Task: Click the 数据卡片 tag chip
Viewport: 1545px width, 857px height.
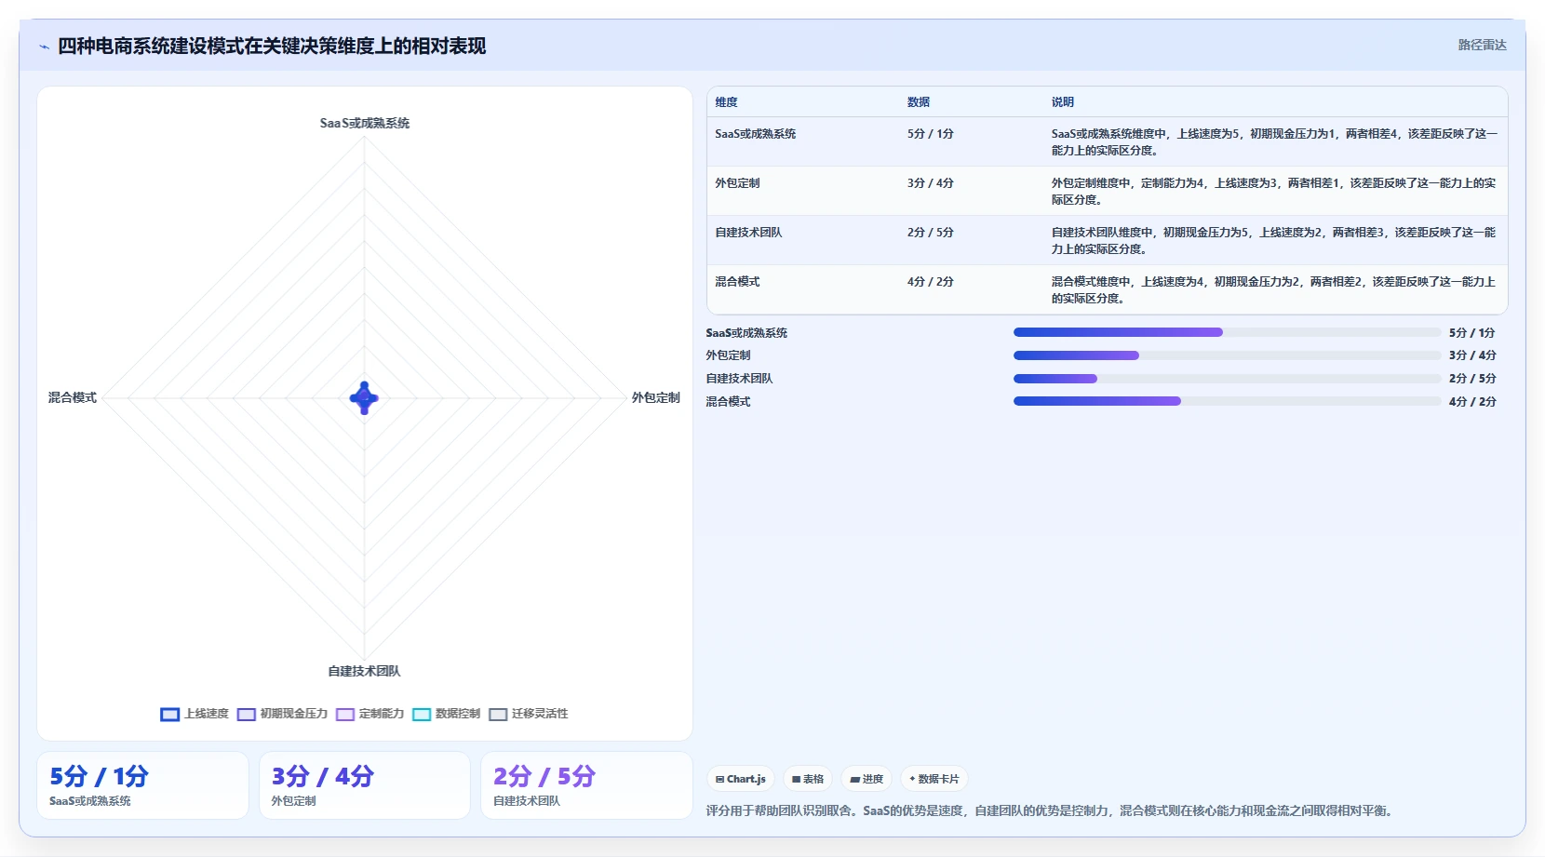Action: coord(934,779)
